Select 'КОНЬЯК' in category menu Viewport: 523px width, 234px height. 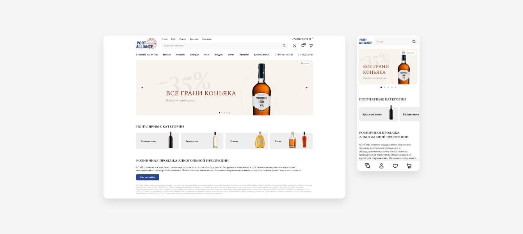[180, 55]
